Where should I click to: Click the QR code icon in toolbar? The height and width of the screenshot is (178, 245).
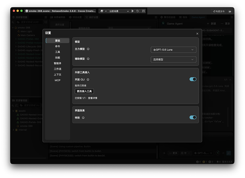click(143, 11)
